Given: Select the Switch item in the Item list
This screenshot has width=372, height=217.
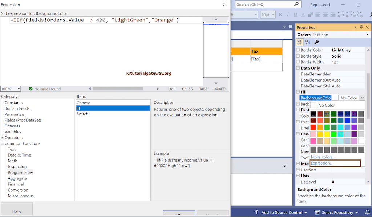Looking at the screenshot, I should [82, 114].
